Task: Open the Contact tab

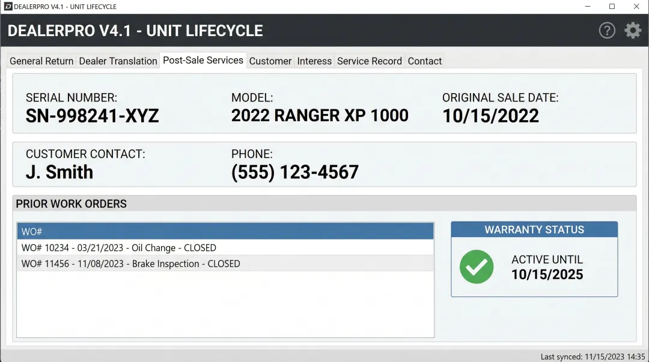Action: click(x=424, y=61)
